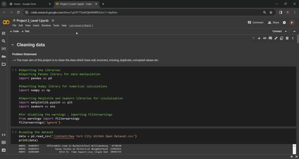Open the Code snippets icon in sidebar

point(4,135)
